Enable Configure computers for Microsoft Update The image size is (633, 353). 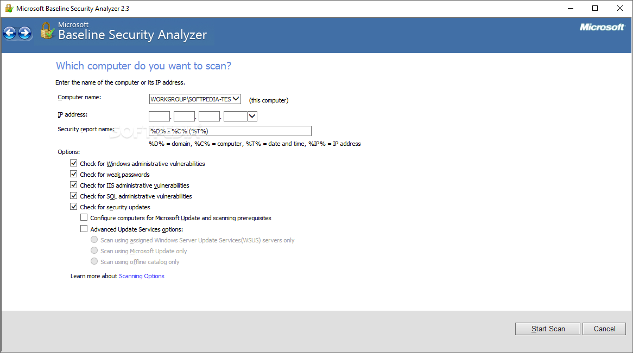[84, 217]
